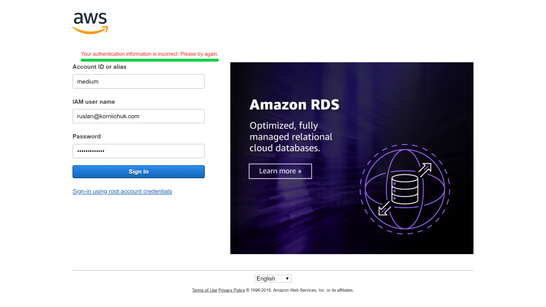546x307 pixels.
Task: Click the 'IAM user name' label
Action: (94, 102)
